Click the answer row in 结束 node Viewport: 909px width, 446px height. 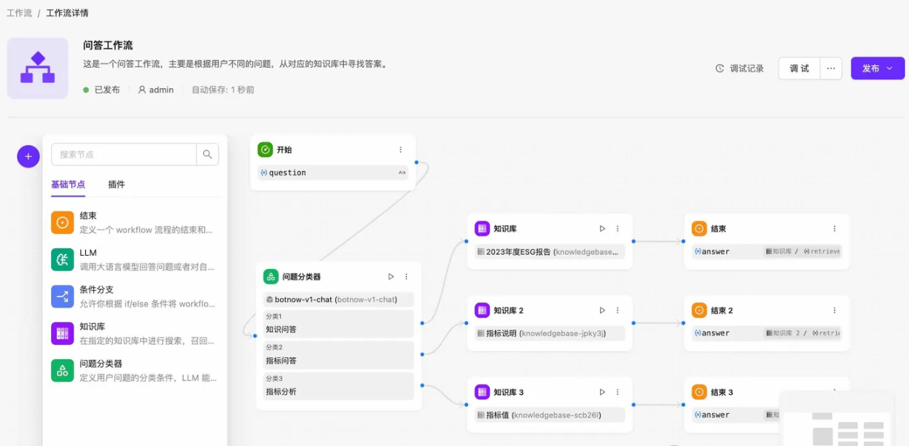(x=767, y=251)
